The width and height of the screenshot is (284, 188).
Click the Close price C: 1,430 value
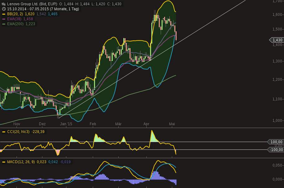[x=114, y=4]
